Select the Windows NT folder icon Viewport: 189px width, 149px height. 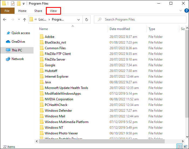(42, 127)
